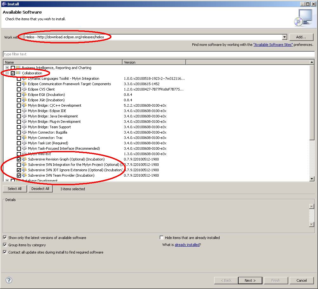Click the Dynamic Languages Toolkit feature icon
318x289 pixels.
(x=24, y=79)
